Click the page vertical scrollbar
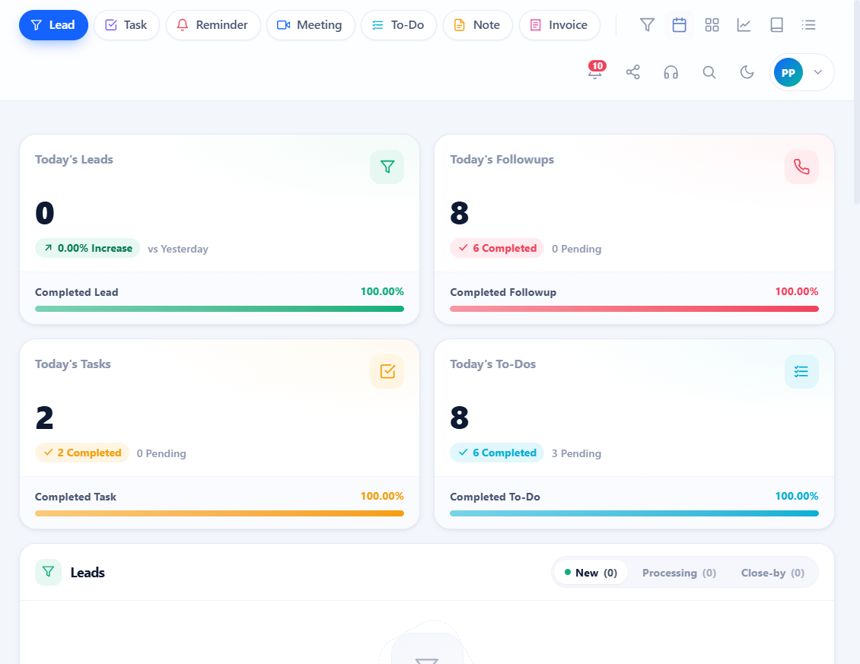 click(857, 102)
